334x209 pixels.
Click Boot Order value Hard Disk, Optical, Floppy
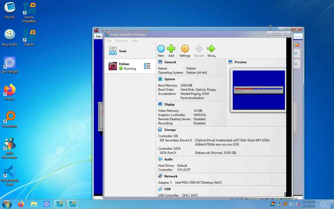pyautogui.click(x=198, y=90)
